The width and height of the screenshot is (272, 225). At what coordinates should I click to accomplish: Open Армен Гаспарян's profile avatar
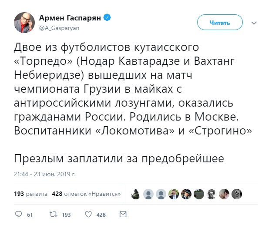pyautogui.click(x=24, y=22)
